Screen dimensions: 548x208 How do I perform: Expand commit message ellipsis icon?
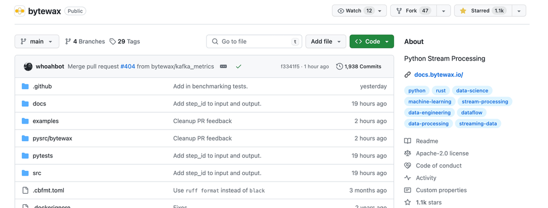224,66
